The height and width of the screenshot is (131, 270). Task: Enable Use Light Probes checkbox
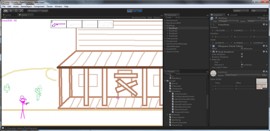(x=242, y=67)
